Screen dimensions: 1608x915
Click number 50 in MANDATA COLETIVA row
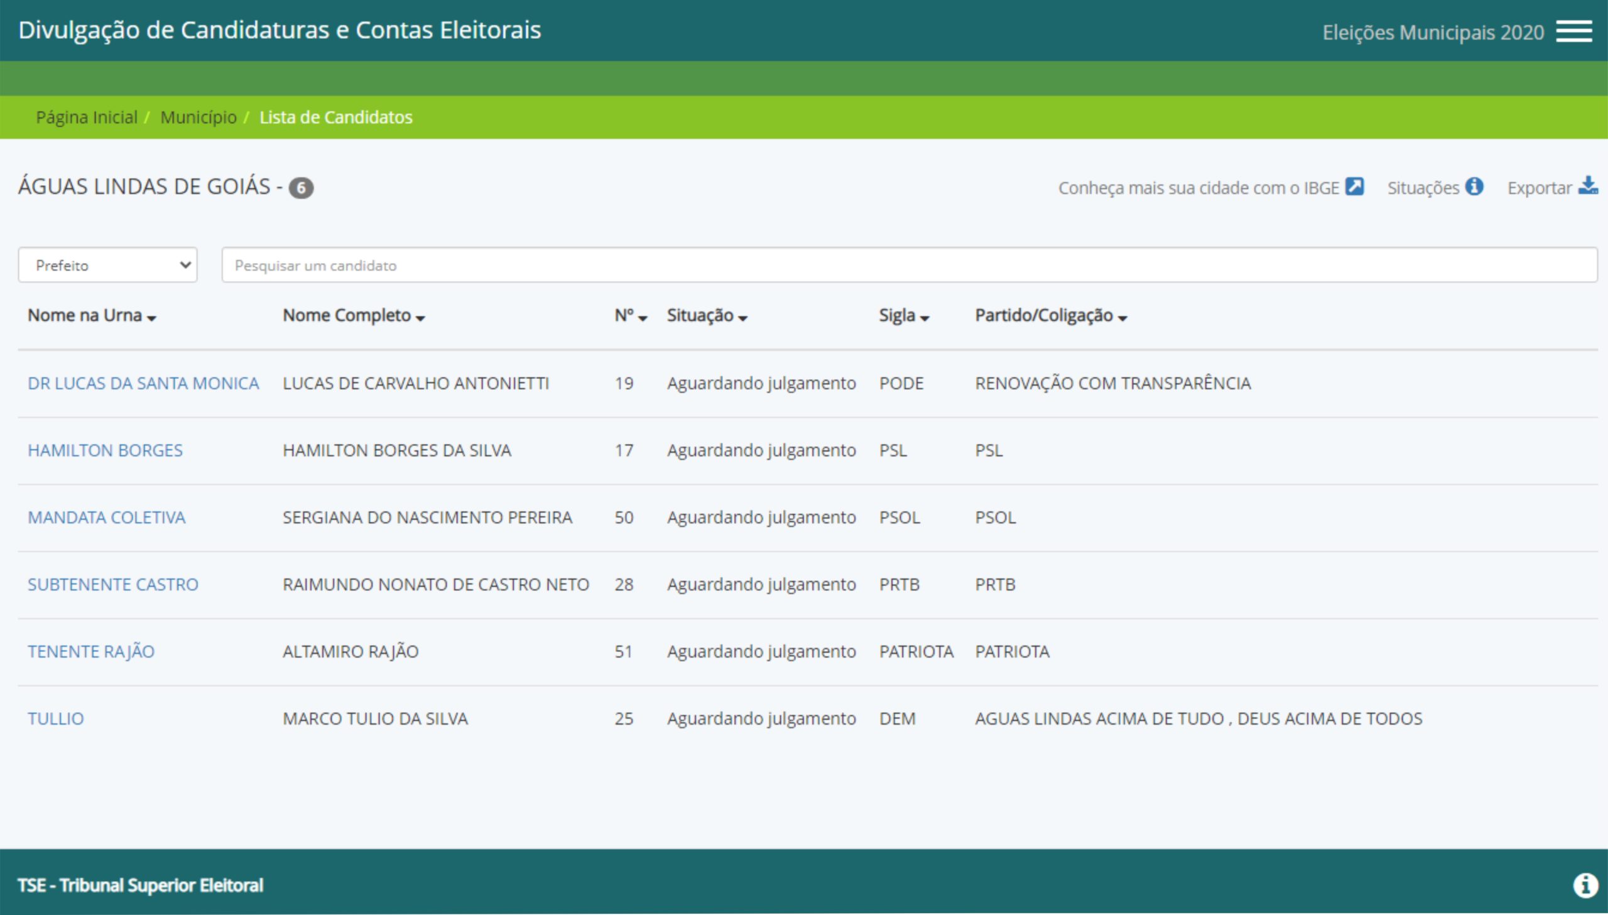tap(624, 518)
